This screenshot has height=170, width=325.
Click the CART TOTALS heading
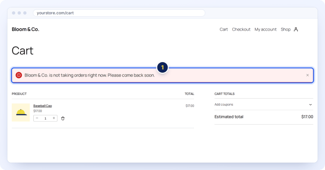[x=225, y=94]
